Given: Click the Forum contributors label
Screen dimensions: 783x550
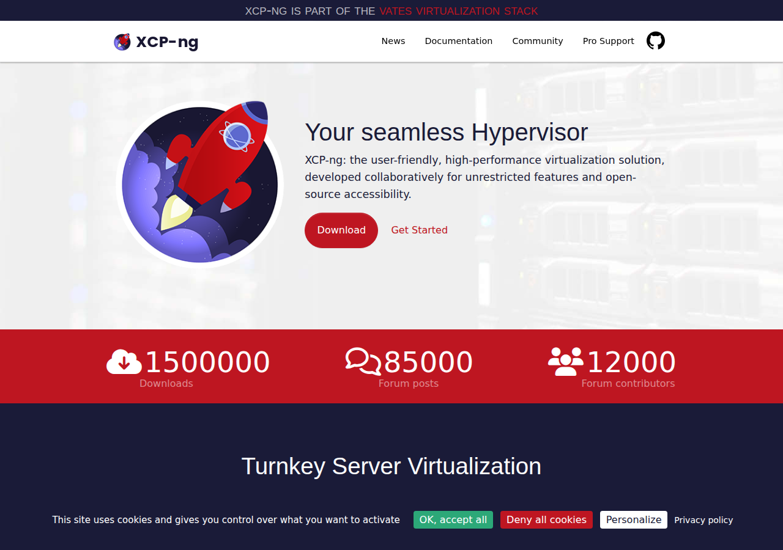Looking at the screenshot, I should pos(628,384).
